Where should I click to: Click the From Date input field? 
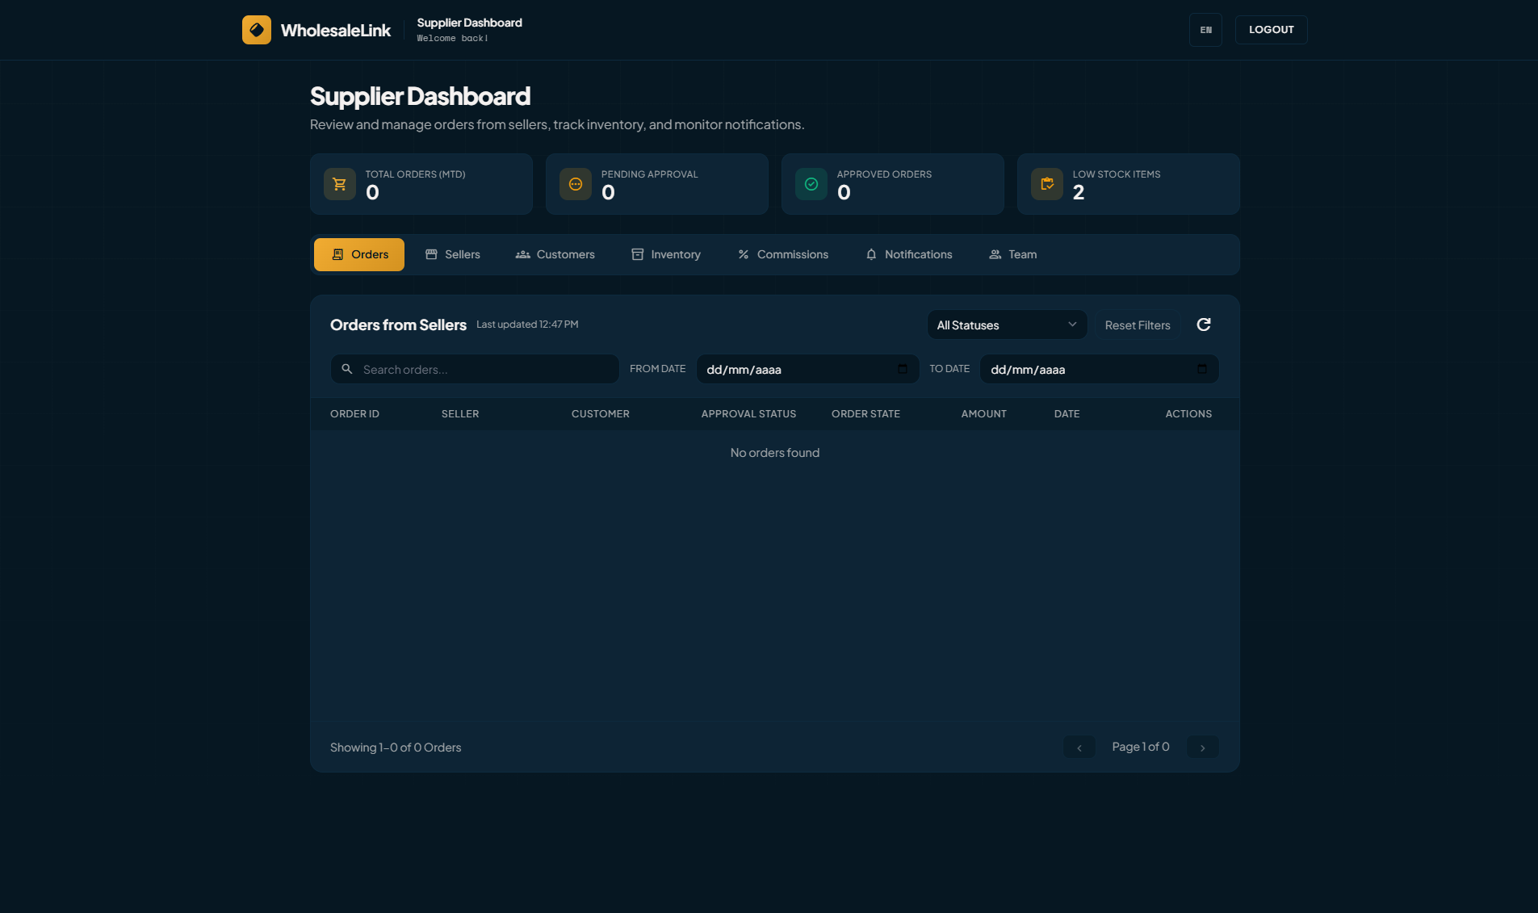coord(807,369)
